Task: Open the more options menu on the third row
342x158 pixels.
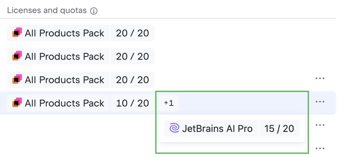Action: pyautogui.click(x=320, y=79)
